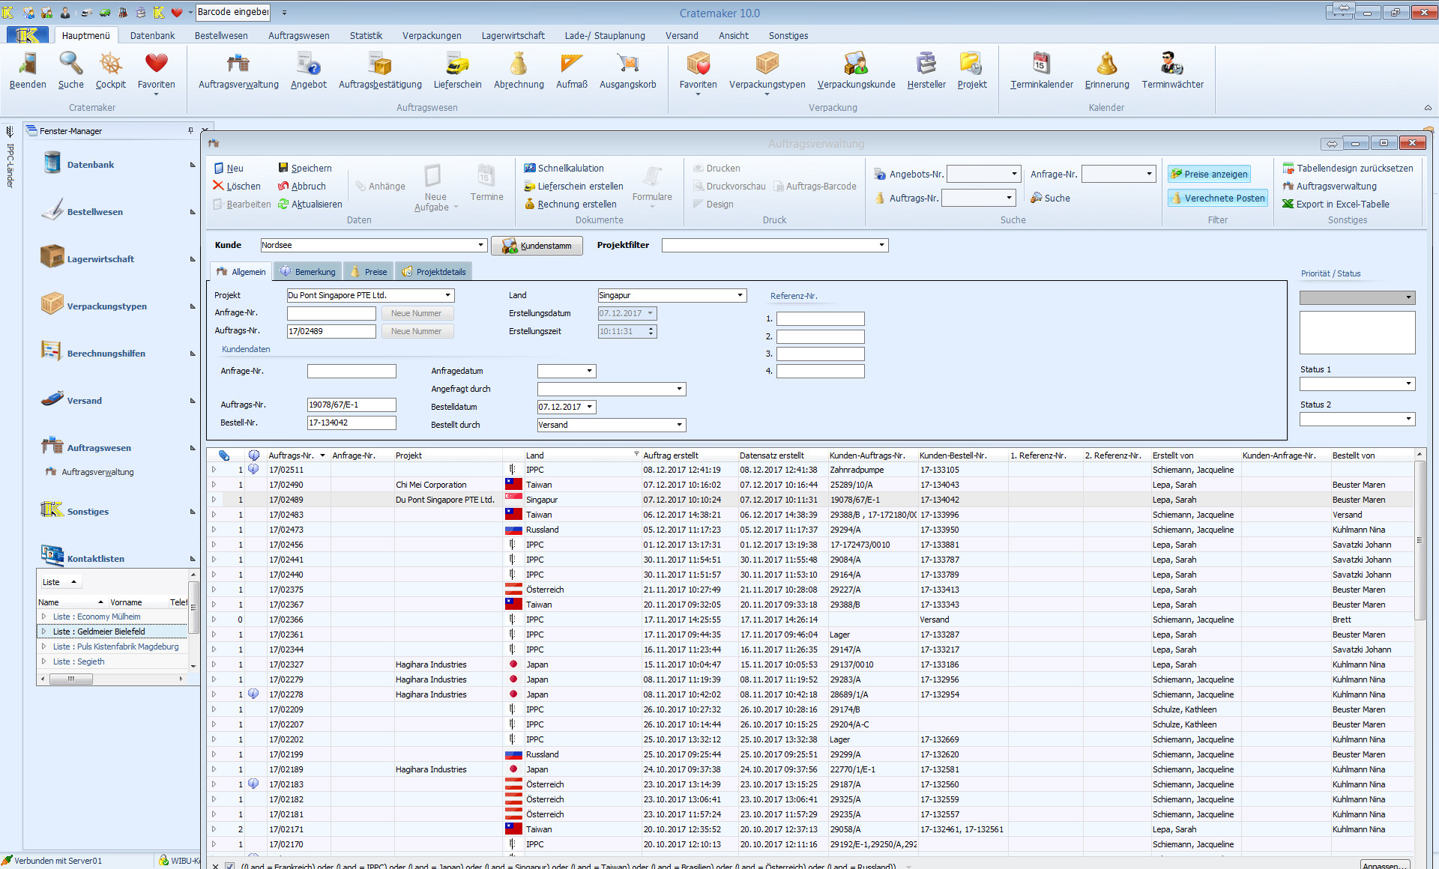Open the Projekt folder icon

click(972, 70)
